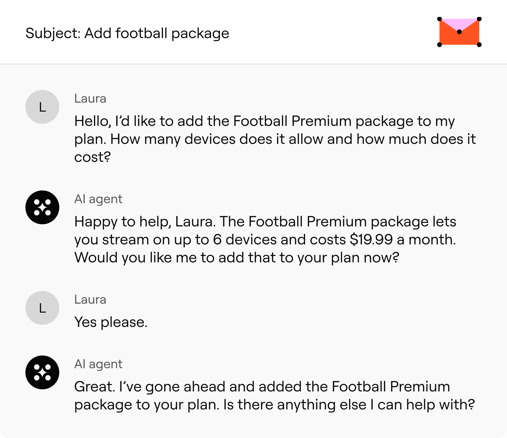Click the AI agent avatar beside the confirmation message
This screenshot has width=507, height=438.
(42, 372)
